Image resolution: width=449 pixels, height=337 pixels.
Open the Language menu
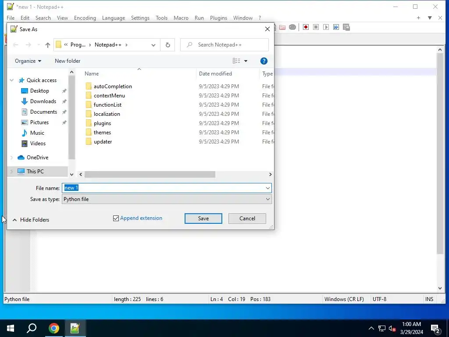pyautogui.click(x=114, y=18)
